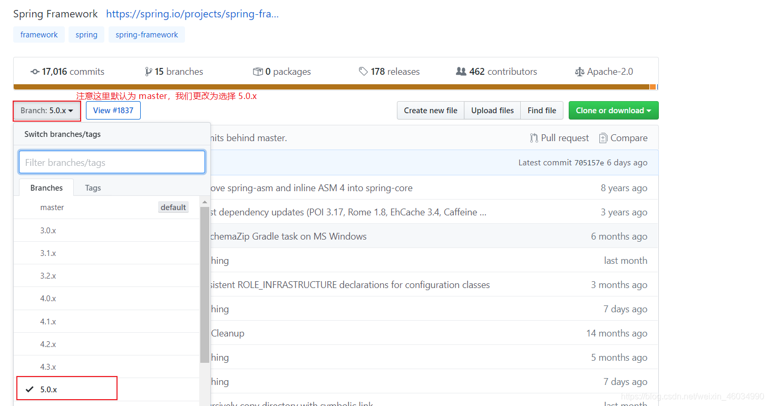Select the 3.0.x branch
The height and width of the screenshot is (406, 769).
(x=107, y=230)
